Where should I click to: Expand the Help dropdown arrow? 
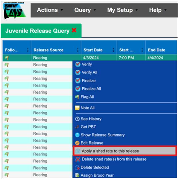(x=165, y=10)
